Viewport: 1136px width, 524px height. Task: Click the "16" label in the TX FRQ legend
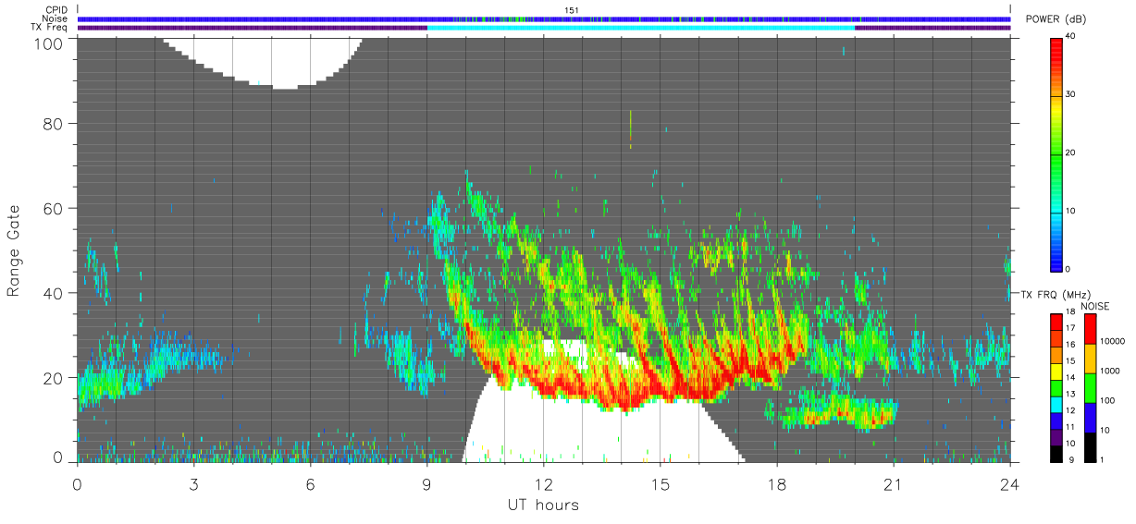[1072, 345]
